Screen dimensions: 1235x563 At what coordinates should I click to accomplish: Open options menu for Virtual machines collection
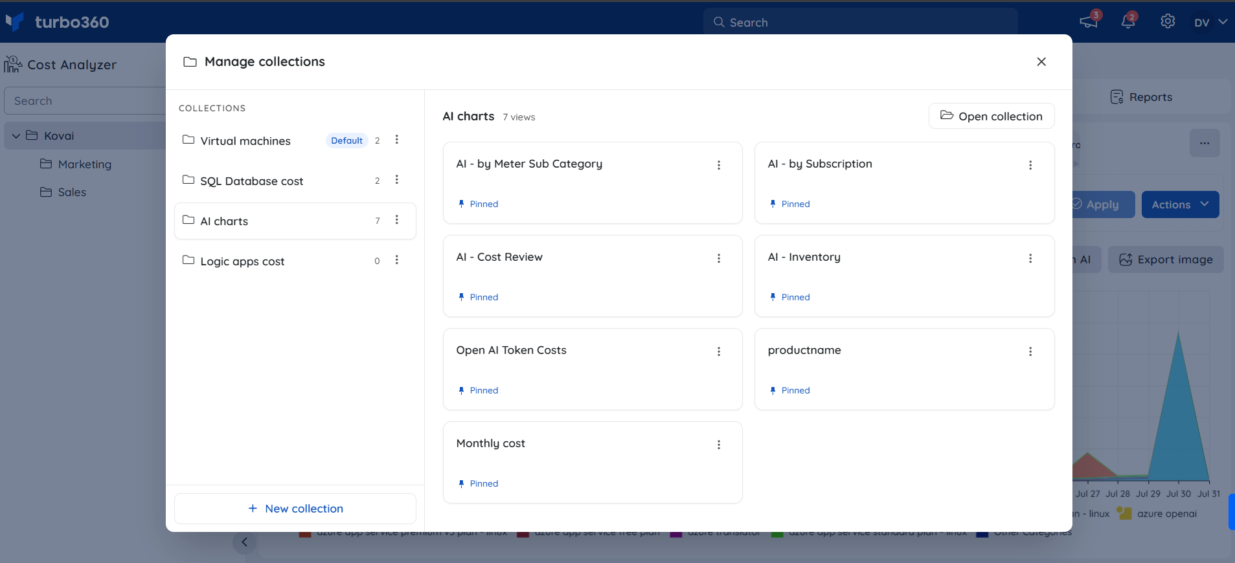(397, 140)
